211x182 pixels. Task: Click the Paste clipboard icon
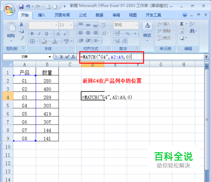pos(11,27)
